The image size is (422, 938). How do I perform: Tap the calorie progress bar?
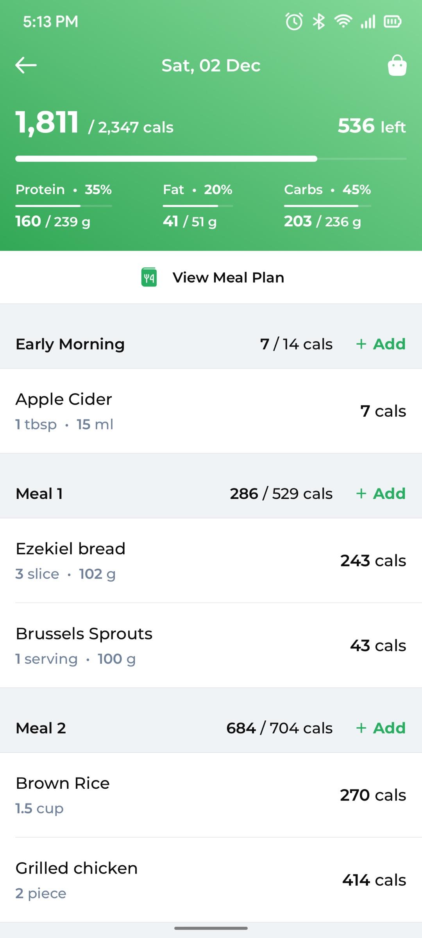[211, 159]
